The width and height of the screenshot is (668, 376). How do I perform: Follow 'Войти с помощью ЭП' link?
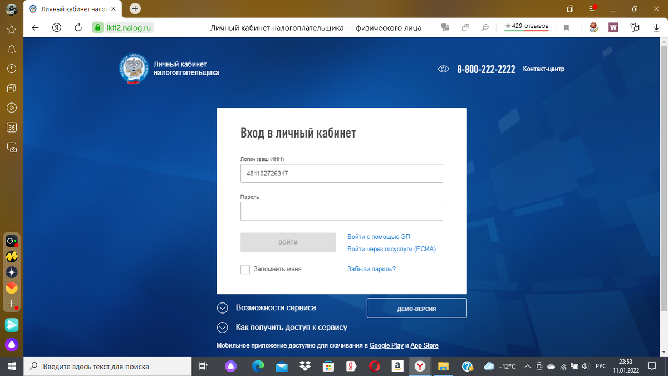click(x=379, y=237)
